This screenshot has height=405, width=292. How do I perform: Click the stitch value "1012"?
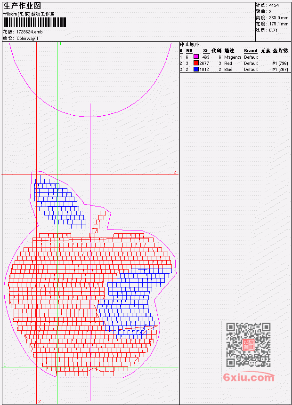click(x=204, y=70)
